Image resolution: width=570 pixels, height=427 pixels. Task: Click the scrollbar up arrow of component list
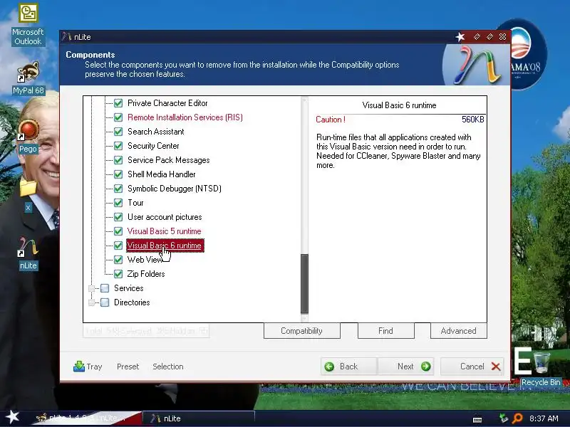tap(305, 100)
